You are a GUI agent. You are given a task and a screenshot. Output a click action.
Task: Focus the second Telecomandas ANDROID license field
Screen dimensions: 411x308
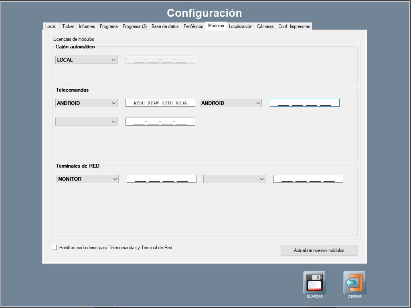[x=304, y=103]
